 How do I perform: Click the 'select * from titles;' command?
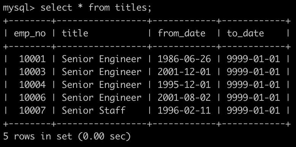click(96, 8)
